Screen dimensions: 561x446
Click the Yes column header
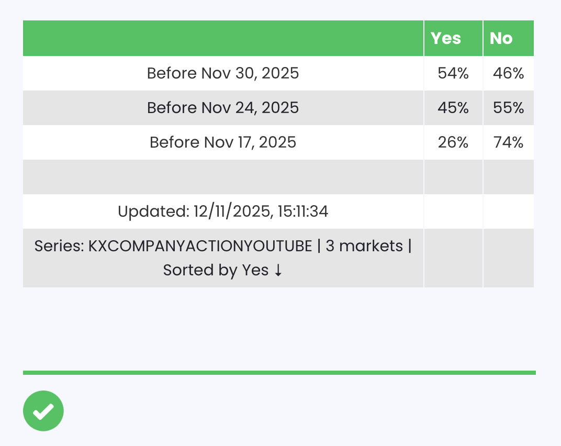coord(446,38)
